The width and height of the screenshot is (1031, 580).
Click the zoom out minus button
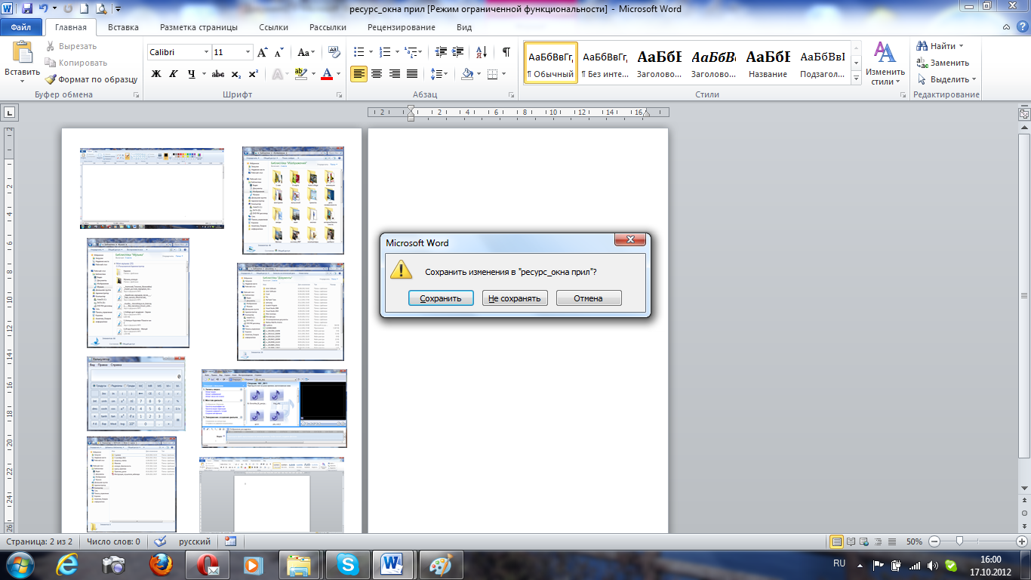[934, 541]
